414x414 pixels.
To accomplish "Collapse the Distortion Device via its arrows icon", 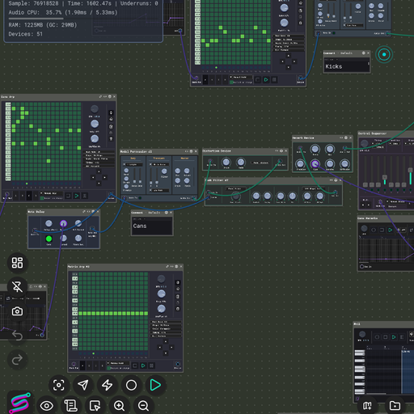I will tap(277, 151).
